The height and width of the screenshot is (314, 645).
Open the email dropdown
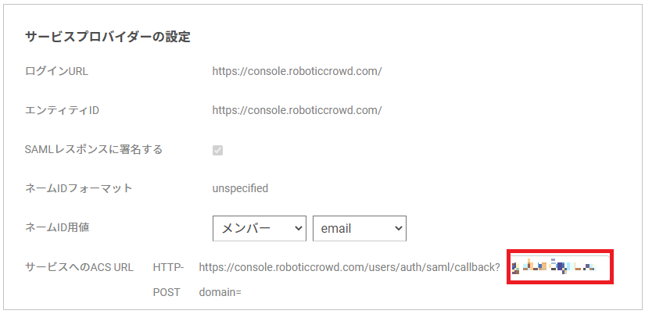click(360, 228)
